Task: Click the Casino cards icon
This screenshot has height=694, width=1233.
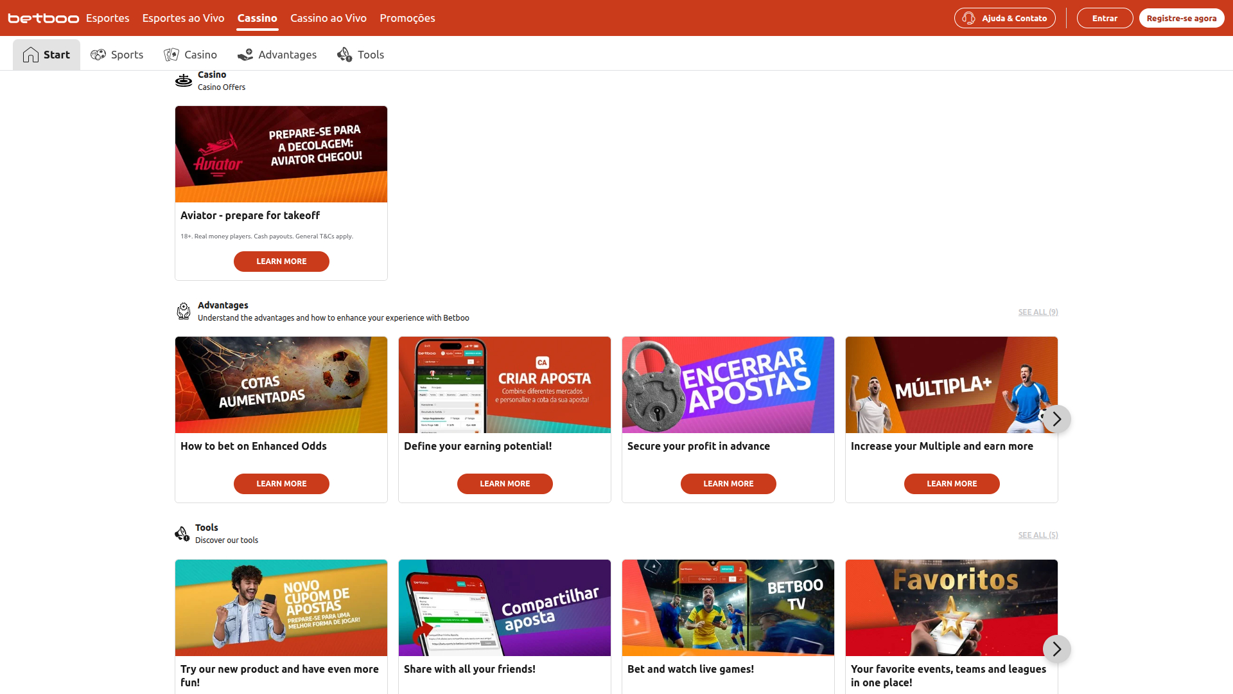Action: (171, 55)
